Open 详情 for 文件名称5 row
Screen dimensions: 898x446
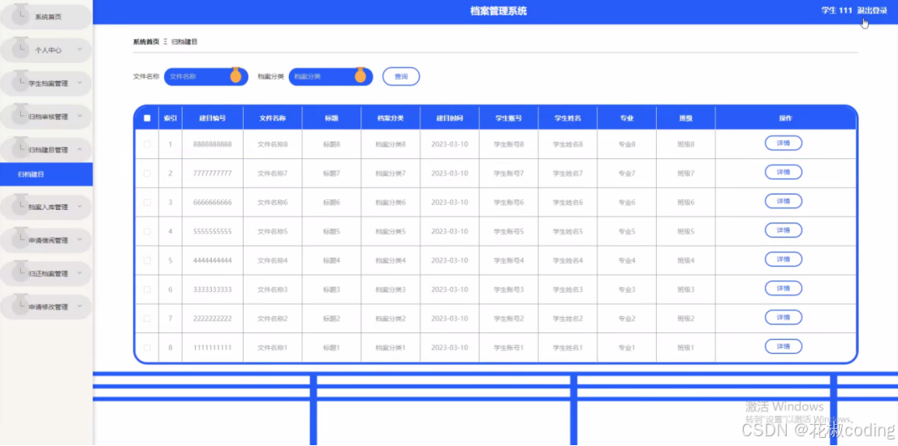coord(784,230)
